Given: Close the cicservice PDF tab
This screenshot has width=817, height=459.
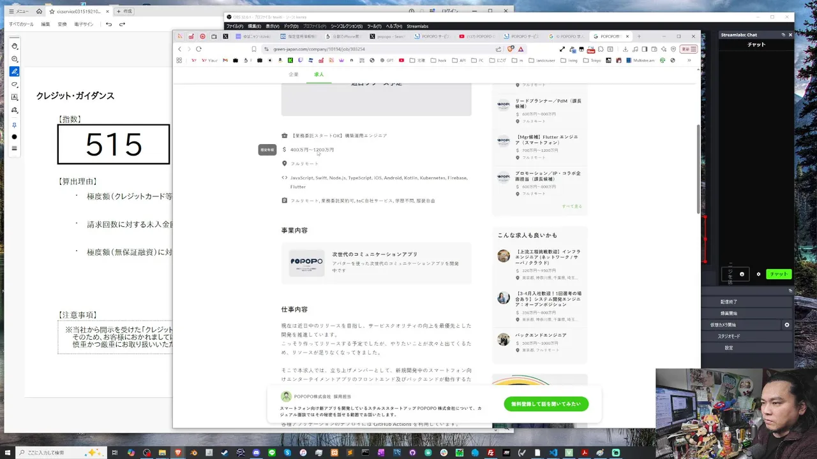Looking at the screenshot, I should (107, 11).
